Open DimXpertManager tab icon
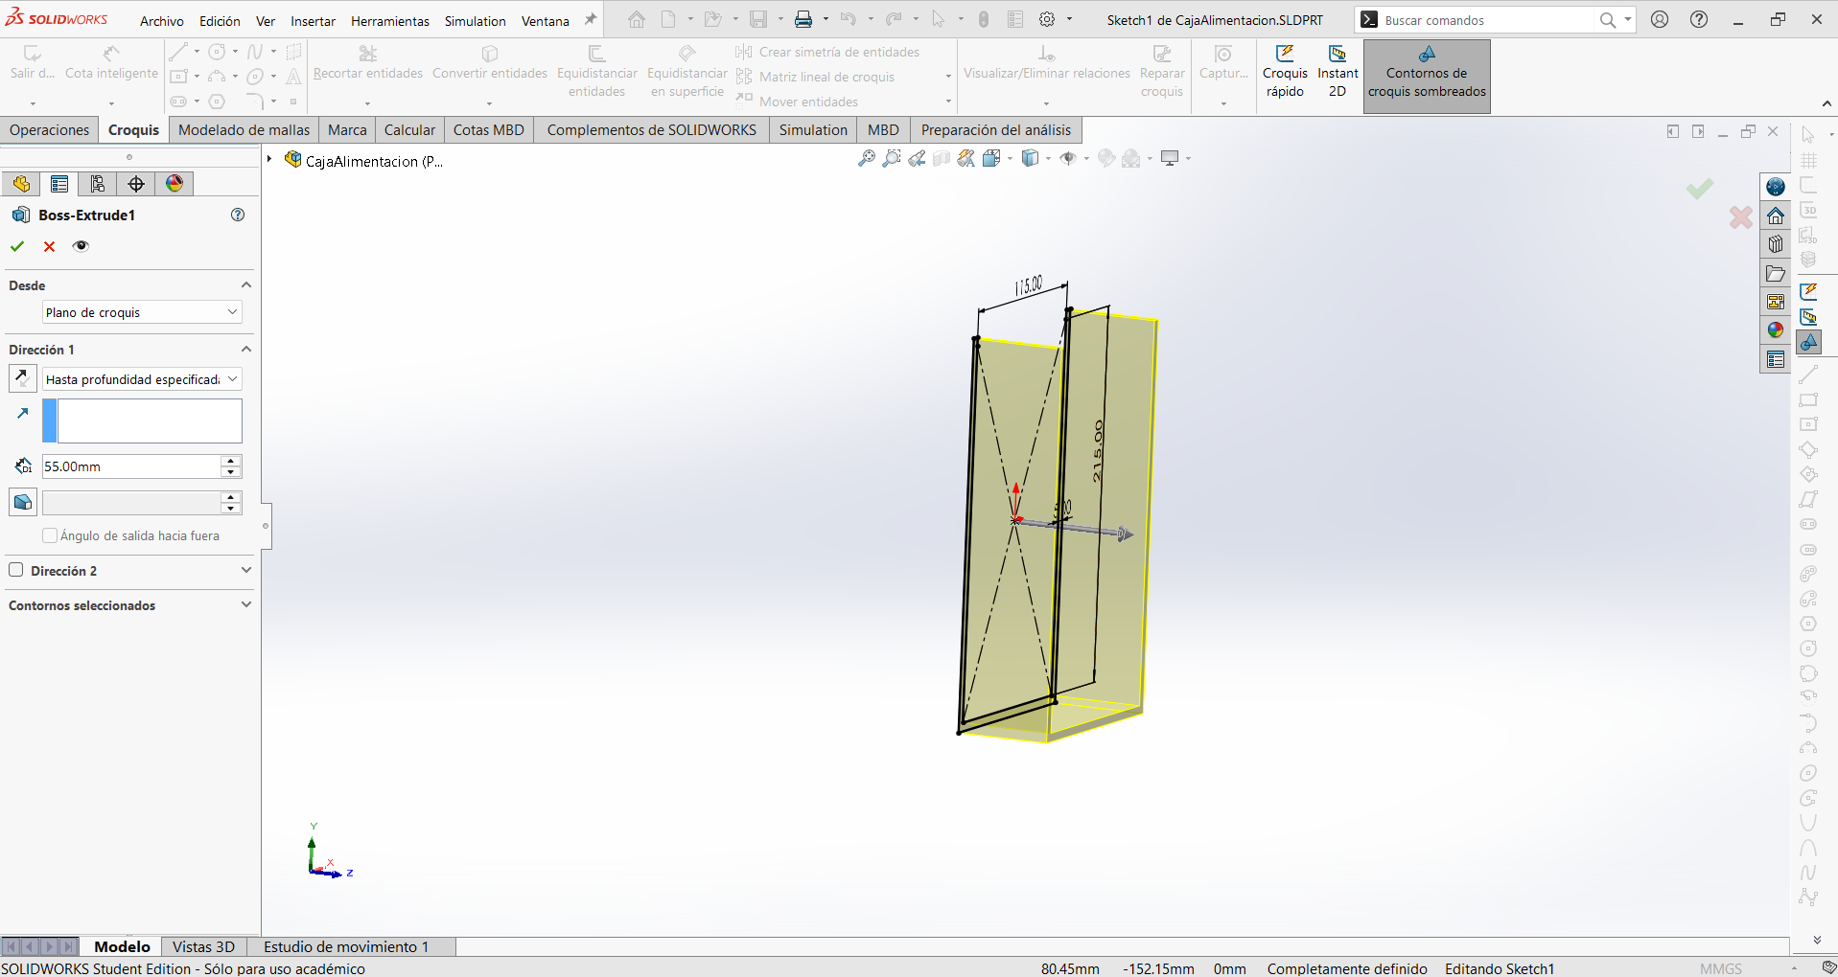 [136, 184]
